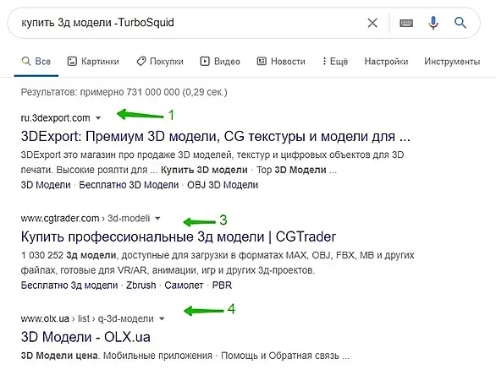
Task: Go to the Видео tab
Action: [x=220, y=62]
